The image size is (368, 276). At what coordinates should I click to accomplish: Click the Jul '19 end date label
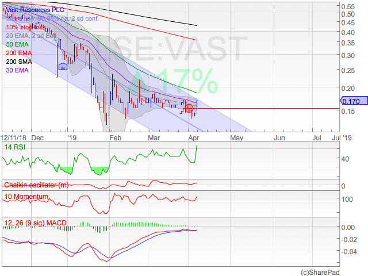[342, 138]
